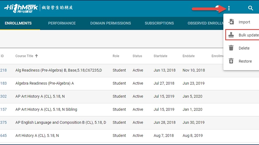Click the HighMark logo
259x145 pixels.
pyautogui.click(x=21, y=8)
